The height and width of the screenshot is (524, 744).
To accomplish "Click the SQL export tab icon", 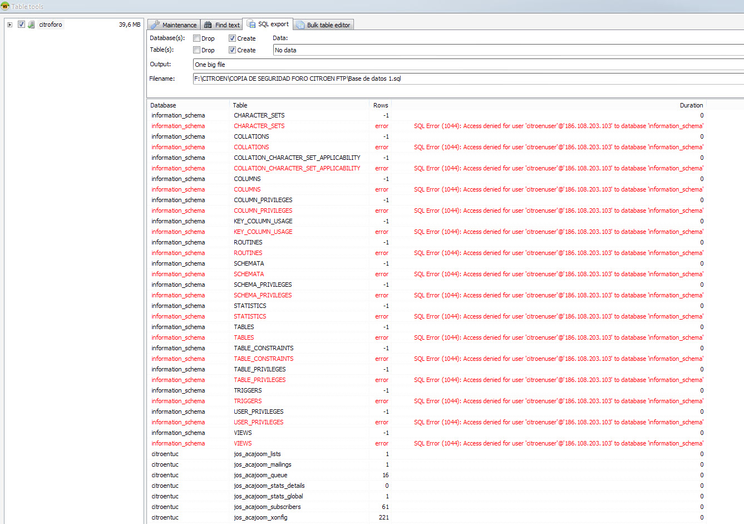I will pos(251,24).
